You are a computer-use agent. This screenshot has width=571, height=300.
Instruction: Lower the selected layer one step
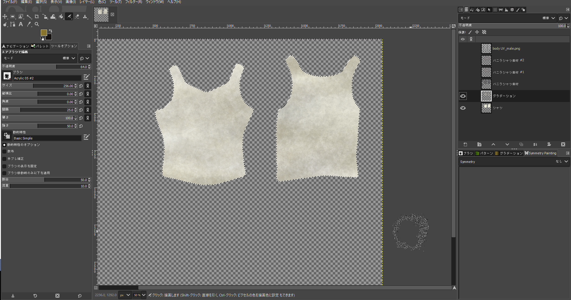[507, 144]
